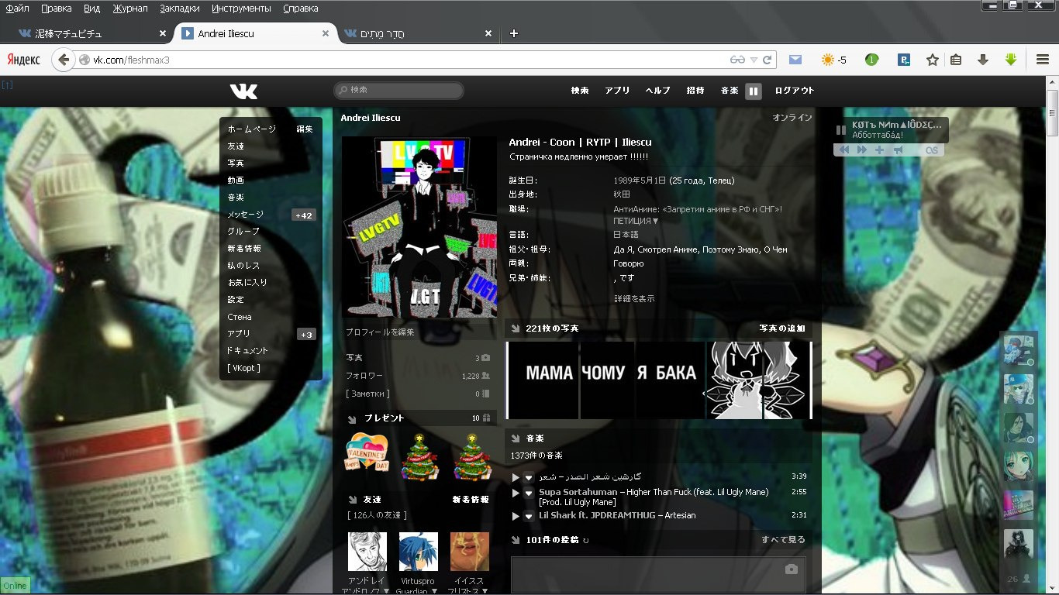Expand the ПЕТИЦИЯ dropdown link
Viewport: 1059px width, 595px height.
pyautogui.click(x=636, y=221)
